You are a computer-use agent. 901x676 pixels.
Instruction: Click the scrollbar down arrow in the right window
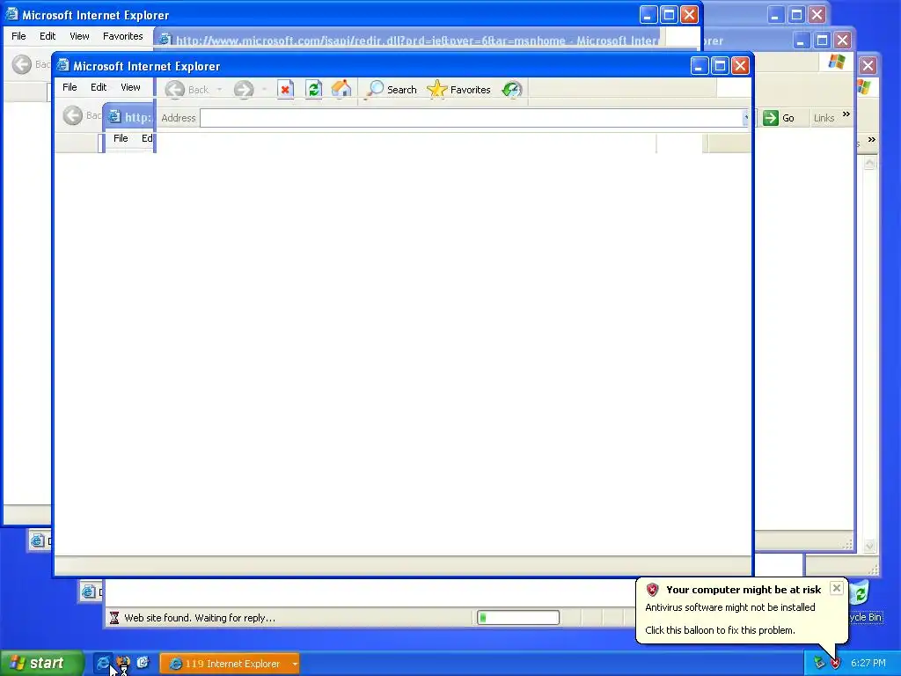pos(869,546)
